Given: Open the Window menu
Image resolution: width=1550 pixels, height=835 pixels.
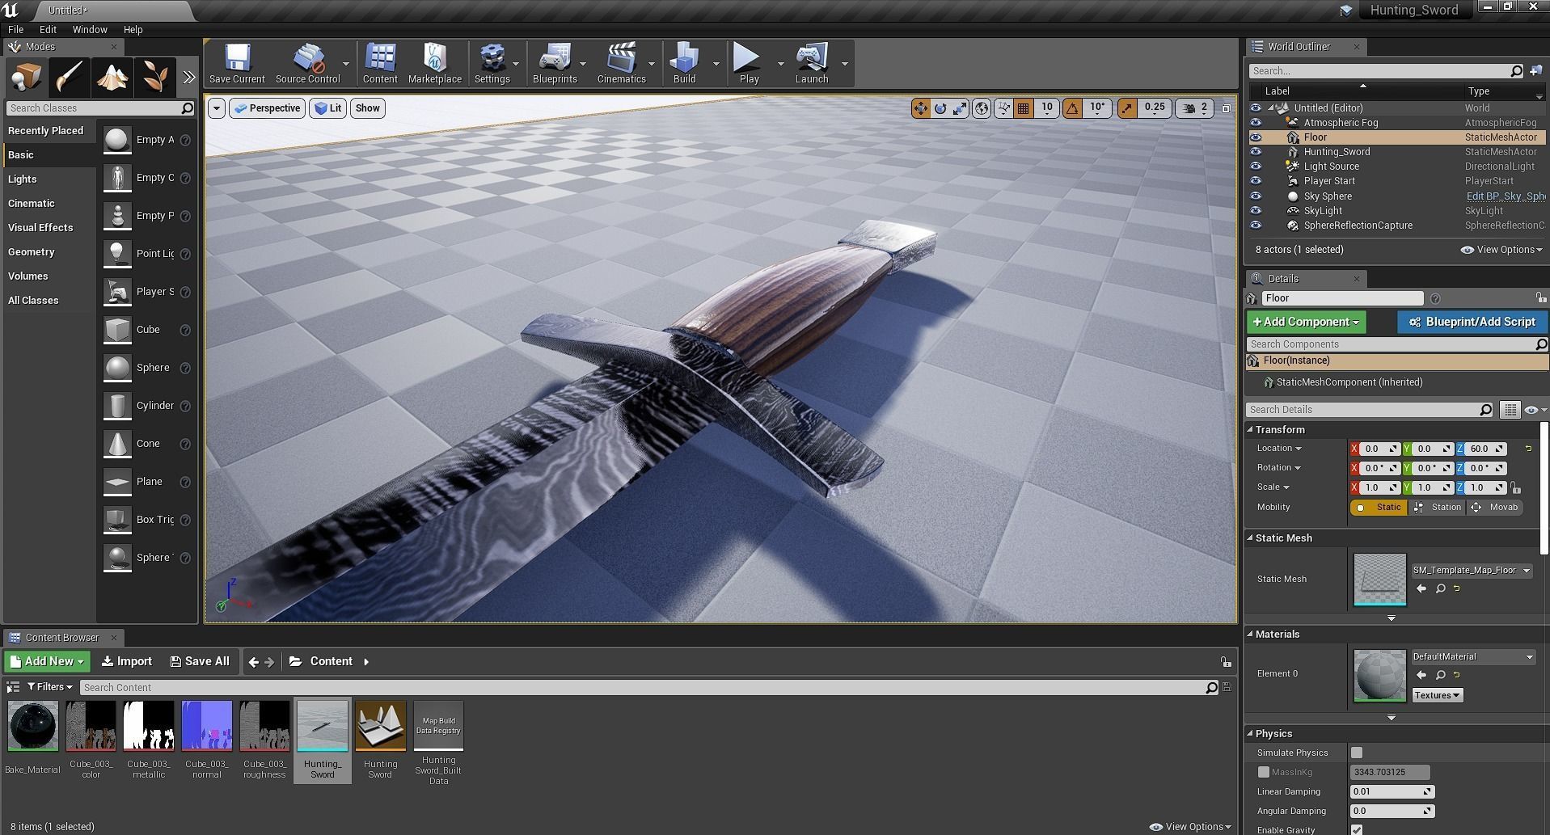Looking at the screenshot, I should click(x=90, y=29).
